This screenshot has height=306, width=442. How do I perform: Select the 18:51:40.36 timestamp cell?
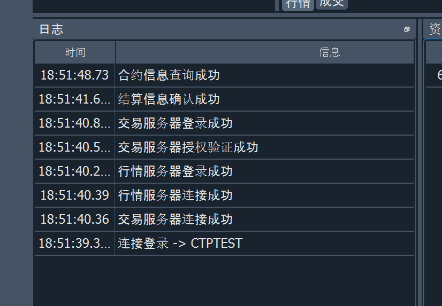[74, 219]
